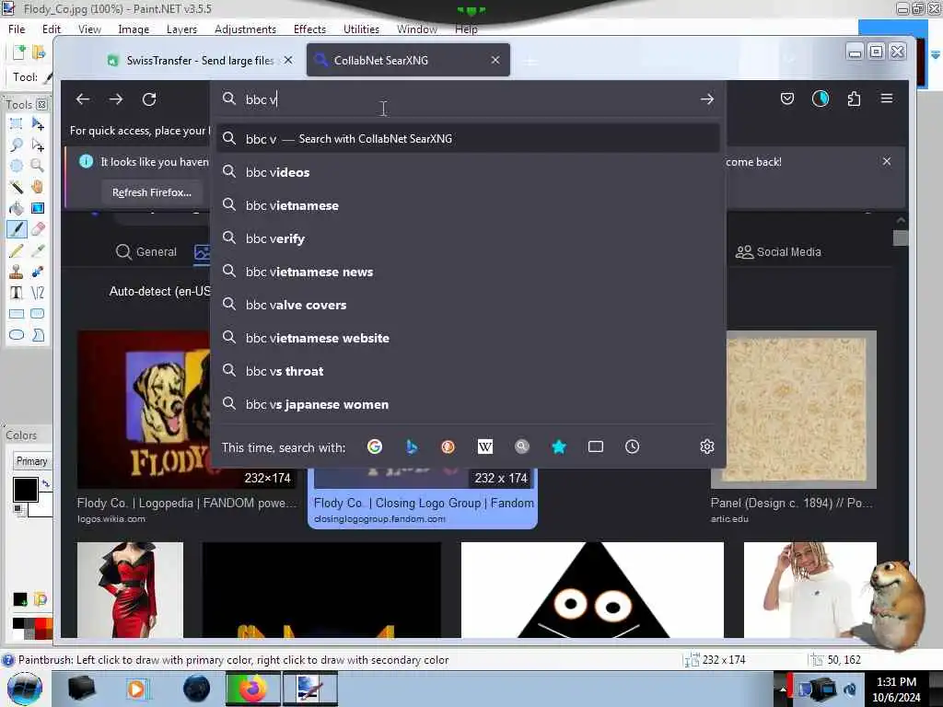This screenshot has width=943, height=707.
Task: Select the Eraser tool in Paint.NET
Action: 37,229
